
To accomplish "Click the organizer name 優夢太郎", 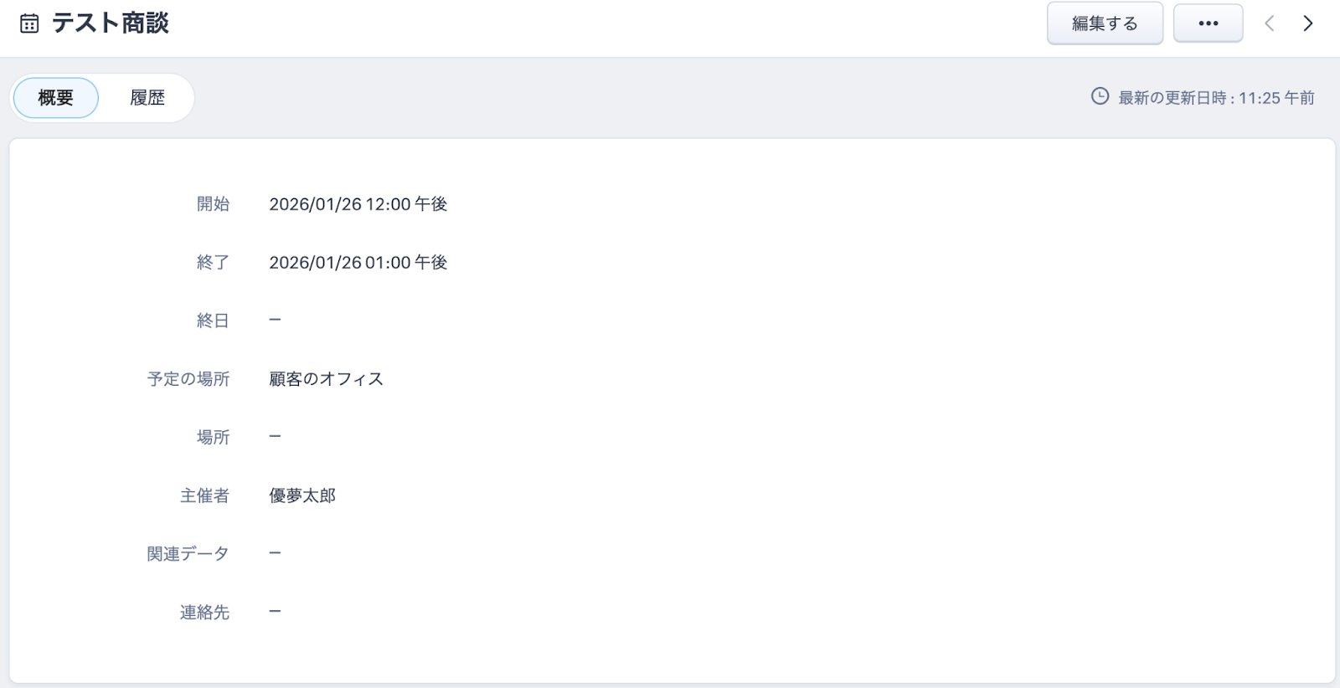I will (301, 495).
